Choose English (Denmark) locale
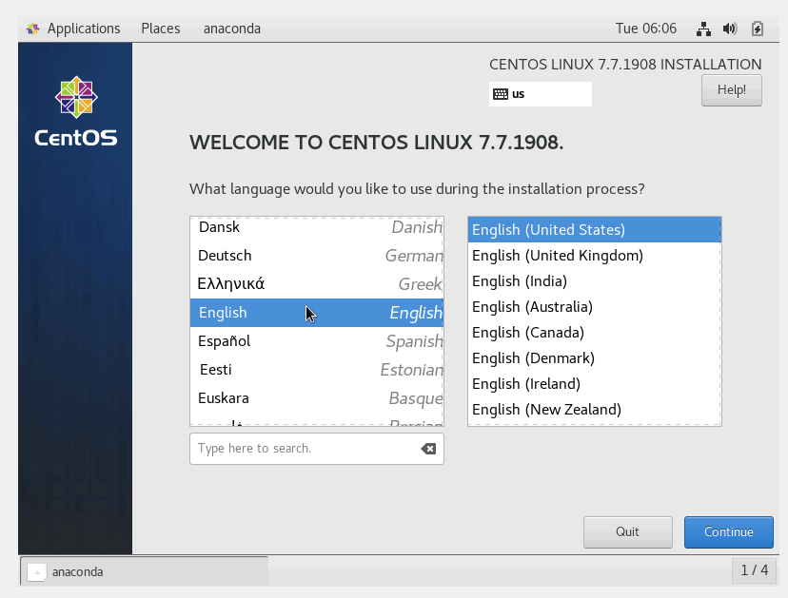The width and height of the screenshot is (788, 598). coord(595,358)
